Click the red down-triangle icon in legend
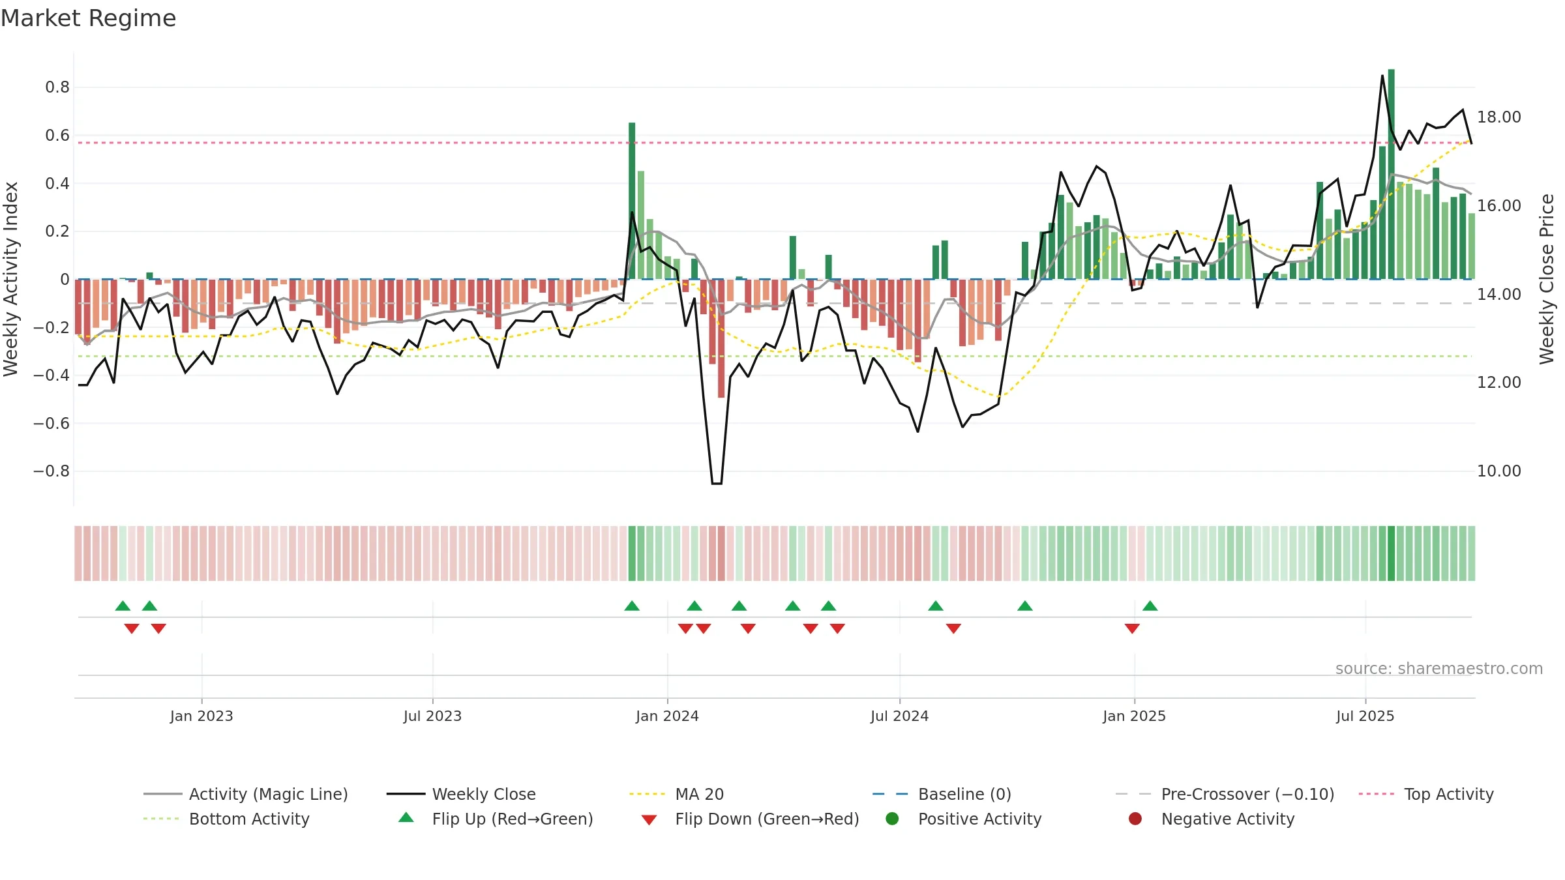 pyautogui.click(x=649, y=820)
